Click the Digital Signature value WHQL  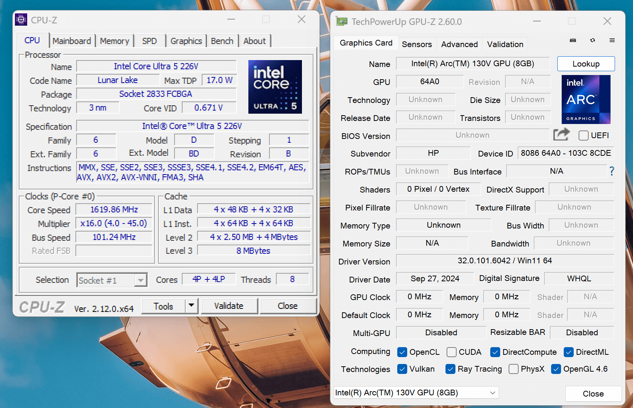point(579,279)
